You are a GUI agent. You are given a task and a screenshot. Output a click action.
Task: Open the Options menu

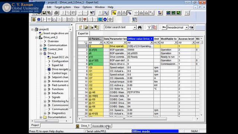click(x=87, y=7)
